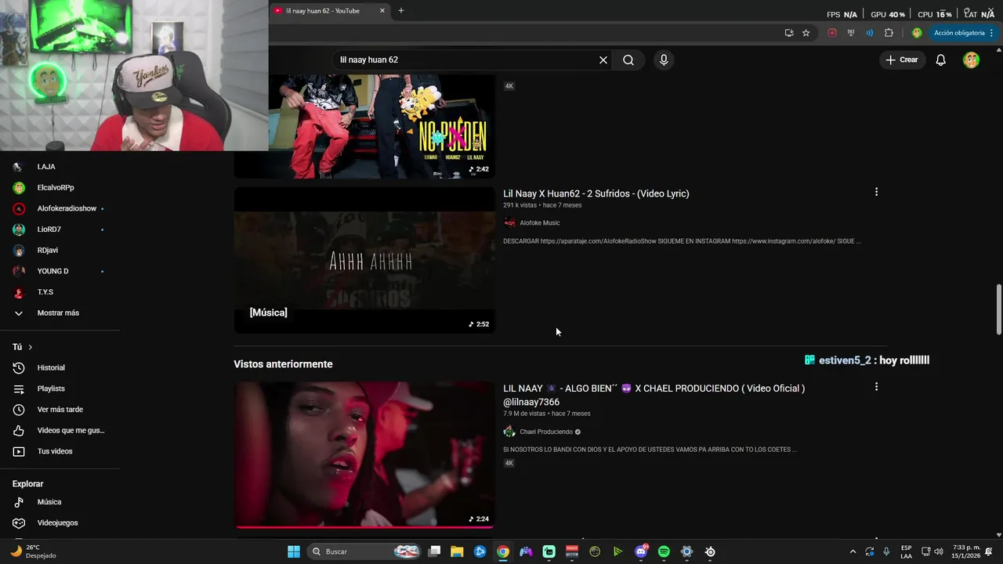
Task: Open a new browser tab
Action: click(401, 11)
